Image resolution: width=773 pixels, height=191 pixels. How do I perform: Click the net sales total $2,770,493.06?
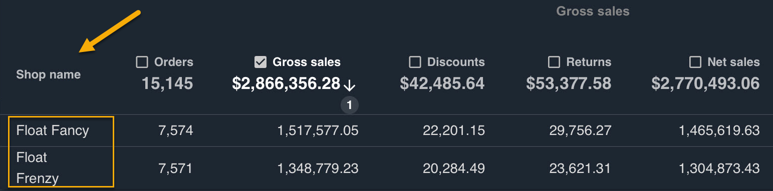[x=705, y=83]
